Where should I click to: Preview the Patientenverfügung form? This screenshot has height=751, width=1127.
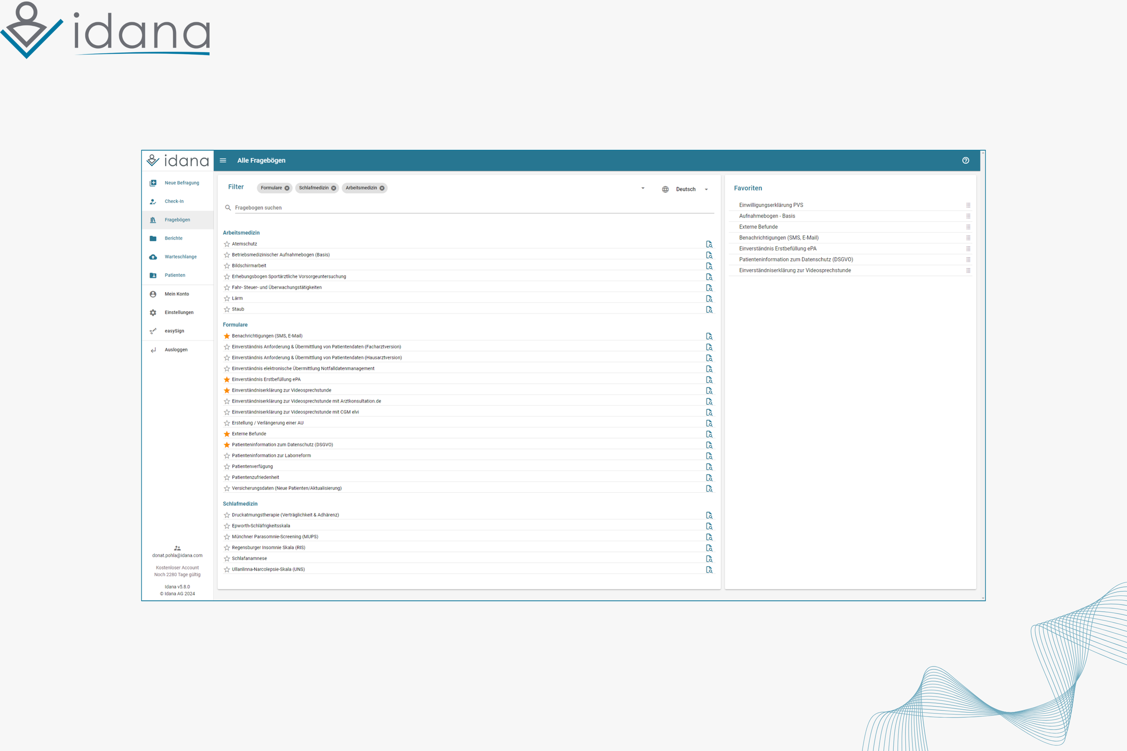(x=709, y=467)
